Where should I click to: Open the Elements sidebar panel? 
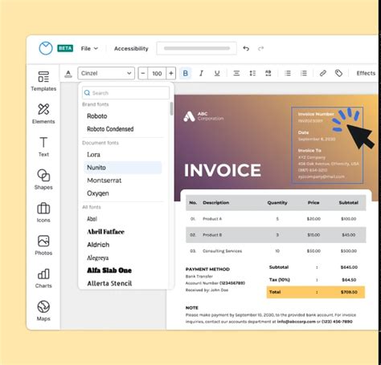(x=43, y=114)
